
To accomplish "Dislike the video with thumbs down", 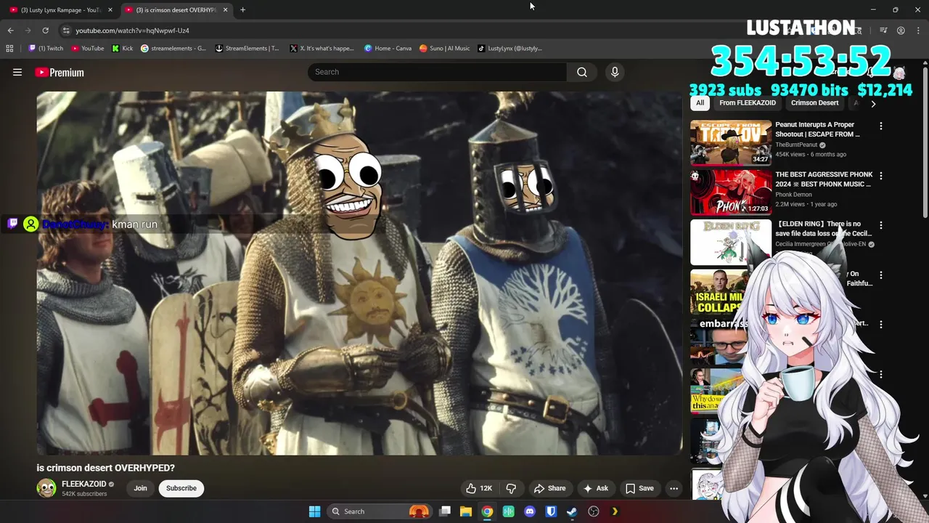I will coord(511,488).
